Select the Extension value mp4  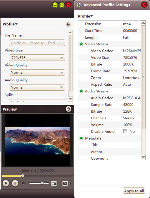click(127, 24)
